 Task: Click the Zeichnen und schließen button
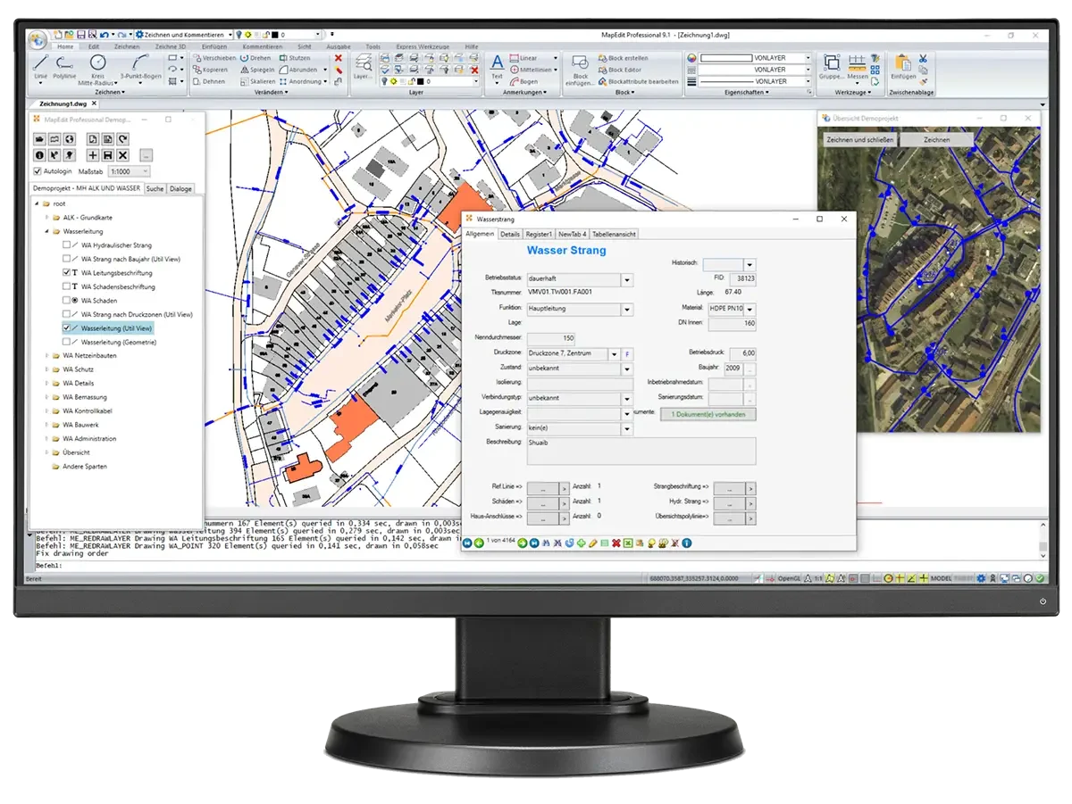pos(858,140)
